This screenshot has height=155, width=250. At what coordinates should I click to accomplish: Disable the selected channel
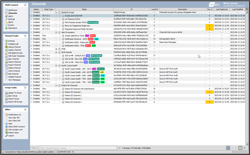15,77
